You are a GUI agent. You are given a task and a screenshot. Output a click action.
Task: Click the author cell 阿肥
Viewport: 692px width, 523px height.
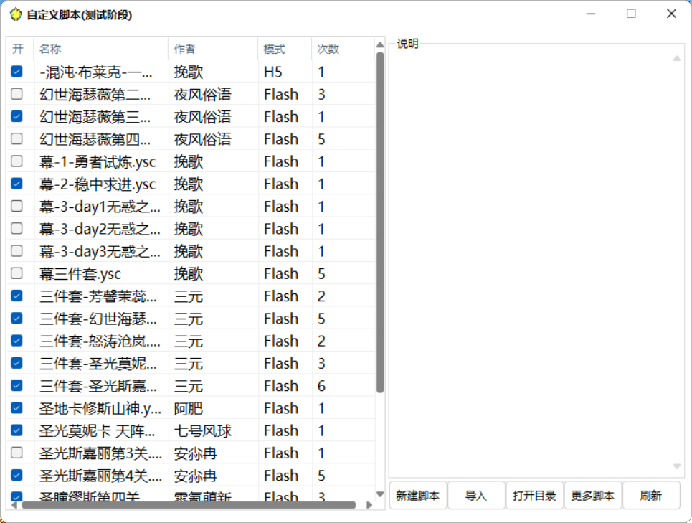(189, 407)
